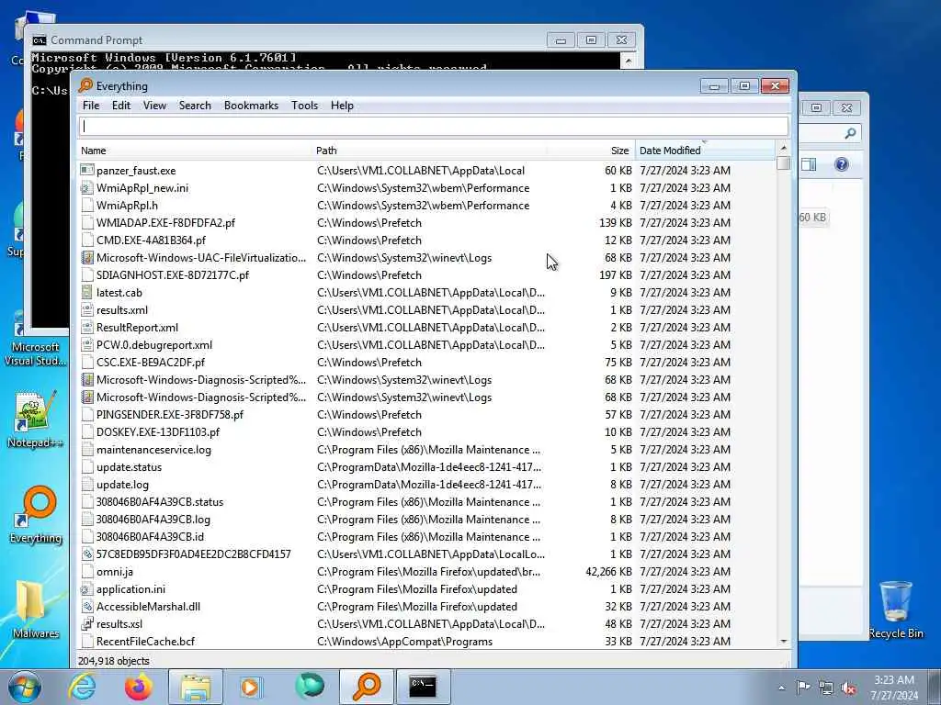The width and height of the screenshot is (941, 705).
Task: Click DOSKEY.EXE-13DF1103.pf file name
Action: 158,432
